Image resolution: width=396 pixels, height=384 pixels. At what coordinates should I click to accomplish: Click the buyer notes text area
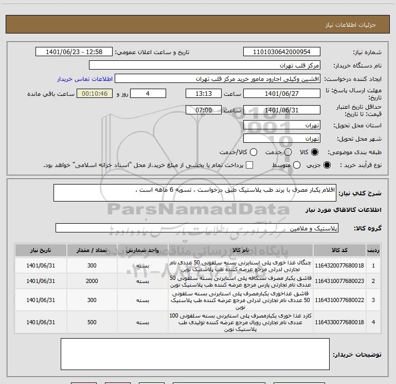point(195,354)
